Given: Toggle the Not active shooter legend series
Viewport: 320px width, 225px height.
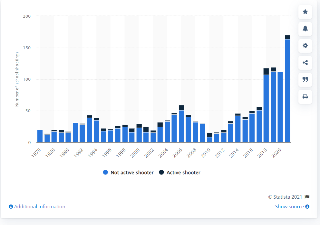Looking at the screenshot, I should coord(132,173).
